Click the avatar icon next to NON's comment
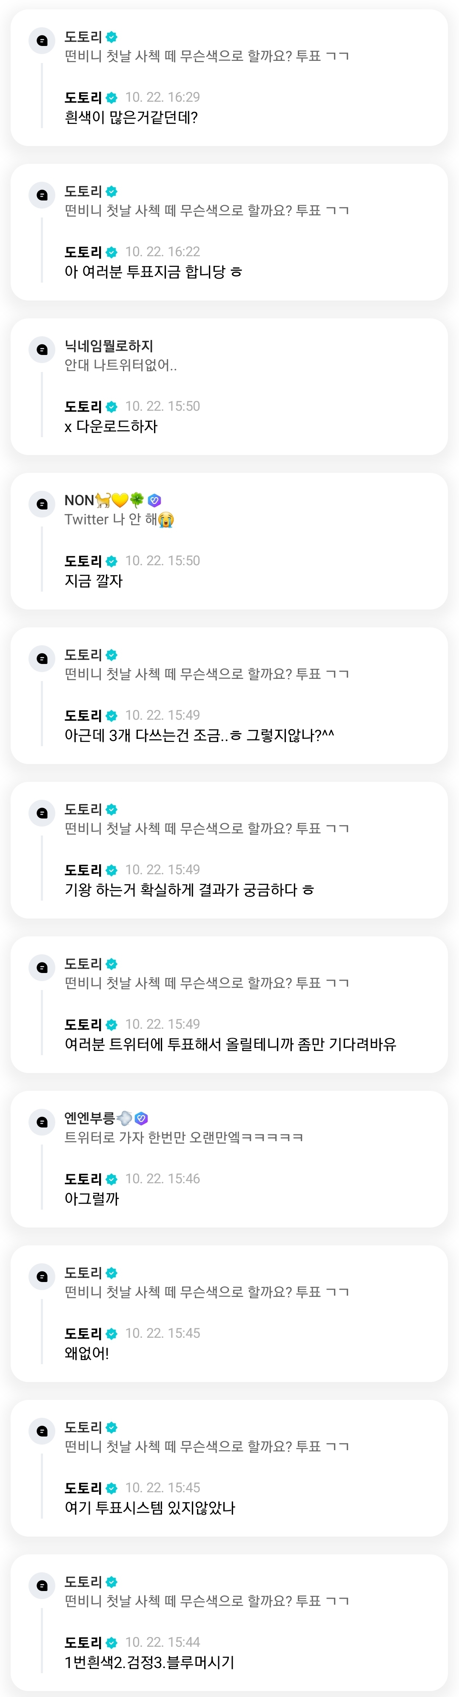This screenshot has height=1697, width=459. click(42, 504)
